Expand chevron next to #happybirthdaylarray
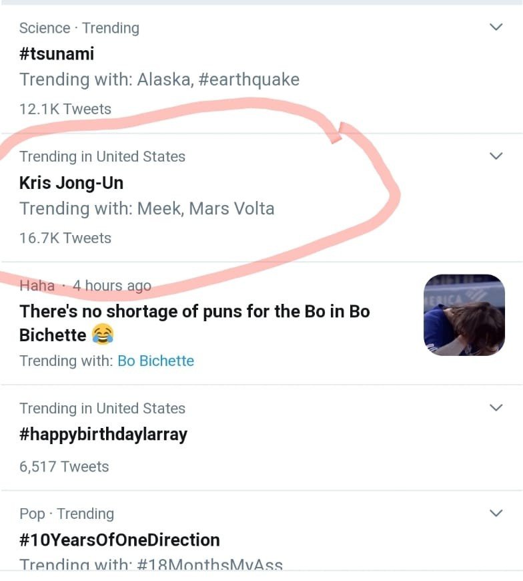 click(x=496, y=407)
